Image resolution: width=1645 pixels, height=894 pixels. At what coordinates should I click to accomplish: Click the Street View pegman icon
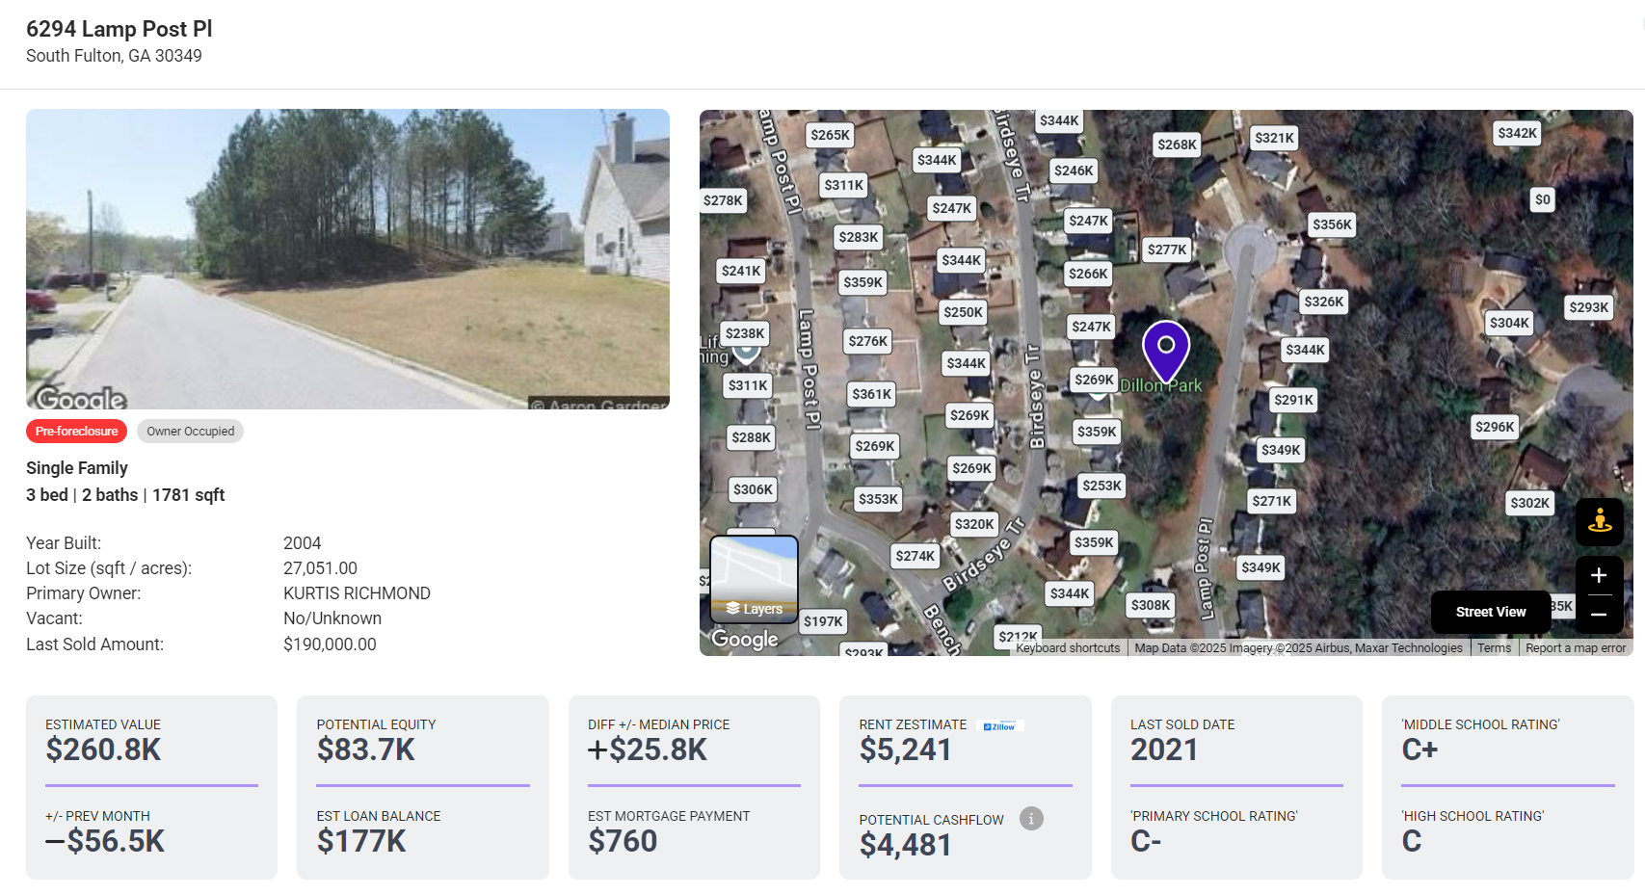click(1599, 521)
